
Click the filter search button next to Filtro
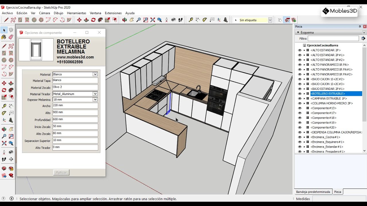[x=363, y=38]
